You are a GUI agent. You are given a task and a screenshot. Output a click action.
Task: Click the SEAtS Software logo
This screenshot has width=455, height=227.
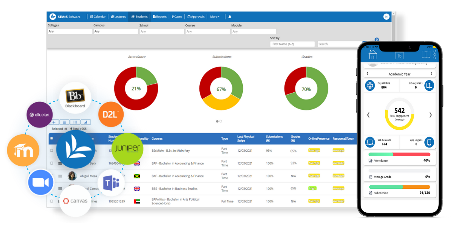(x=65, y=17)
